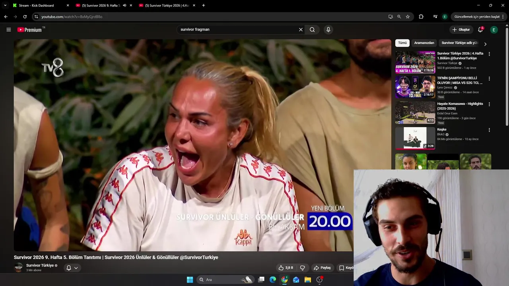
Task: Open the browser extensions puzzle icon
Action: [421, 17]
